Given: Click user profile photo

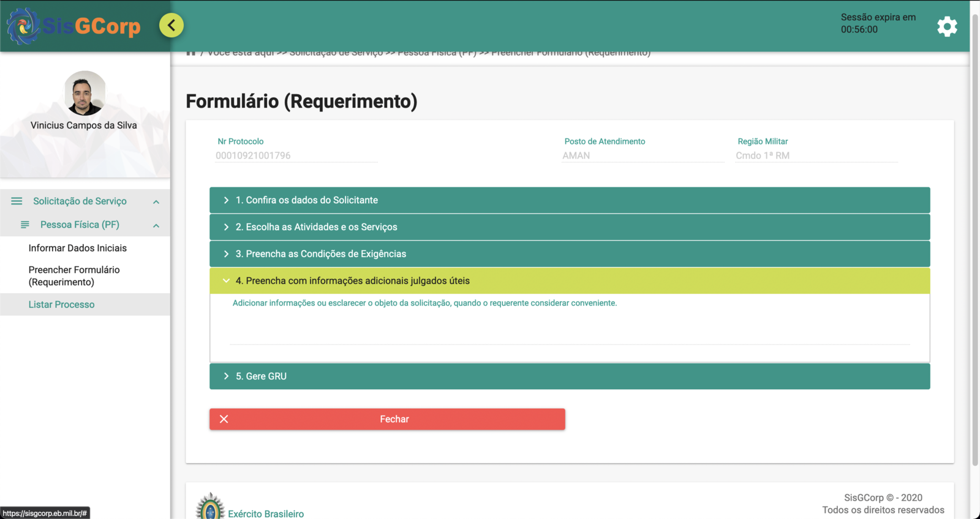Looking at the screenshot, I should click(x=85, y=93).
